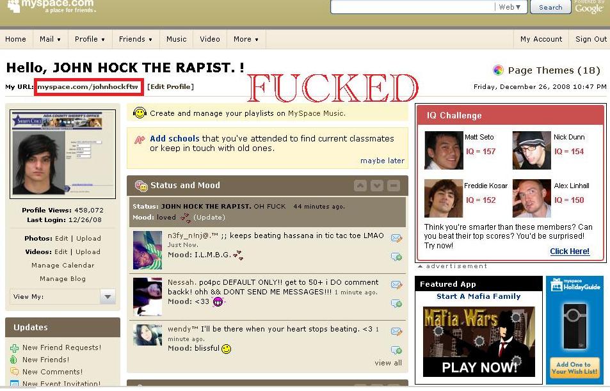610x391 pixels.
Task: Open the View My dropdown
Action: [108, 297]
